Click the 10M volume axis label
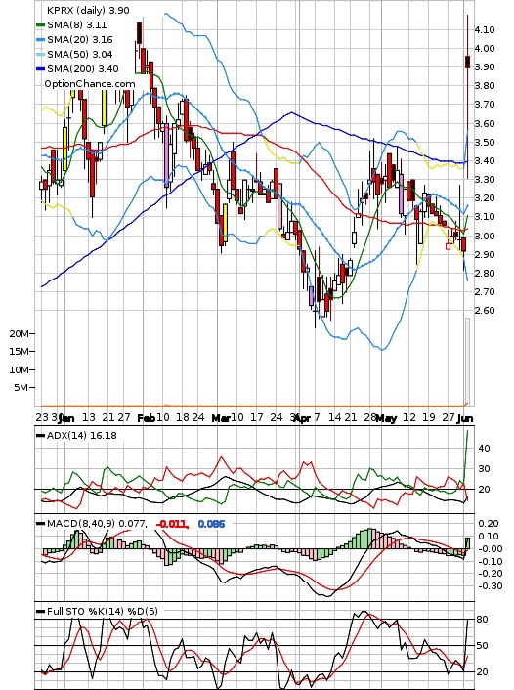This screenshot has width=514, height=690. (20, 369)
